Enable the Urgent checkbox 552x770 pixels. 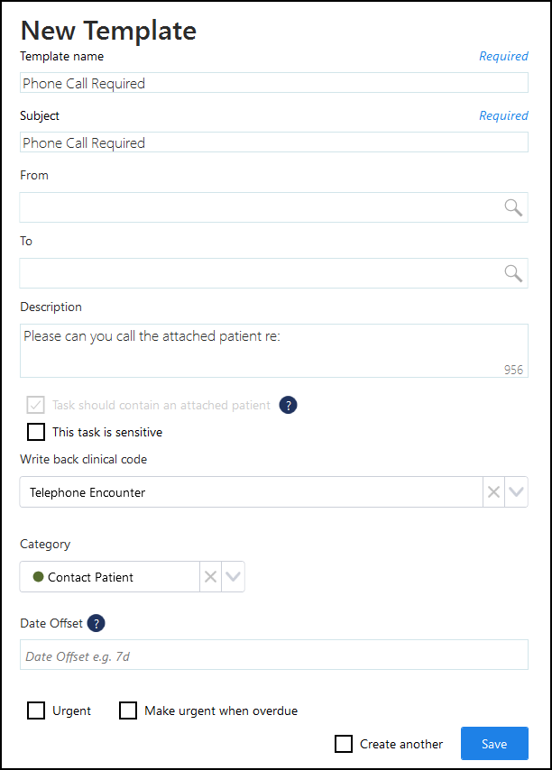[36, 710]
